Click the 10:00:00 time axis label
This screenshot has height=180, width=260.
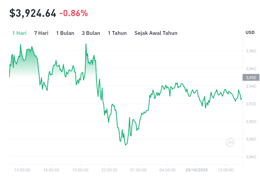[225, 170]
